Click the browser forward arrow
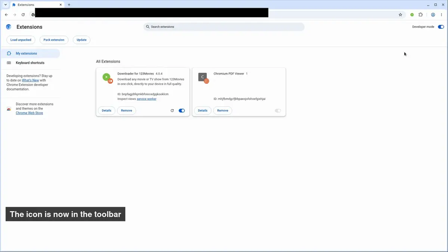The width and height of the screenshot is (448, 252). 15,15
